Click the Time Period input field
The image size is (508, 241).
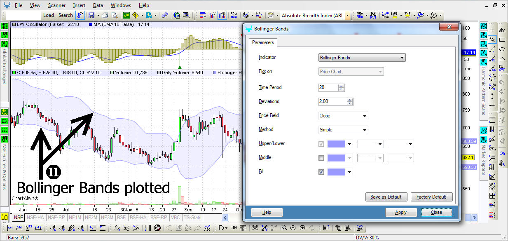coord(328,87)
